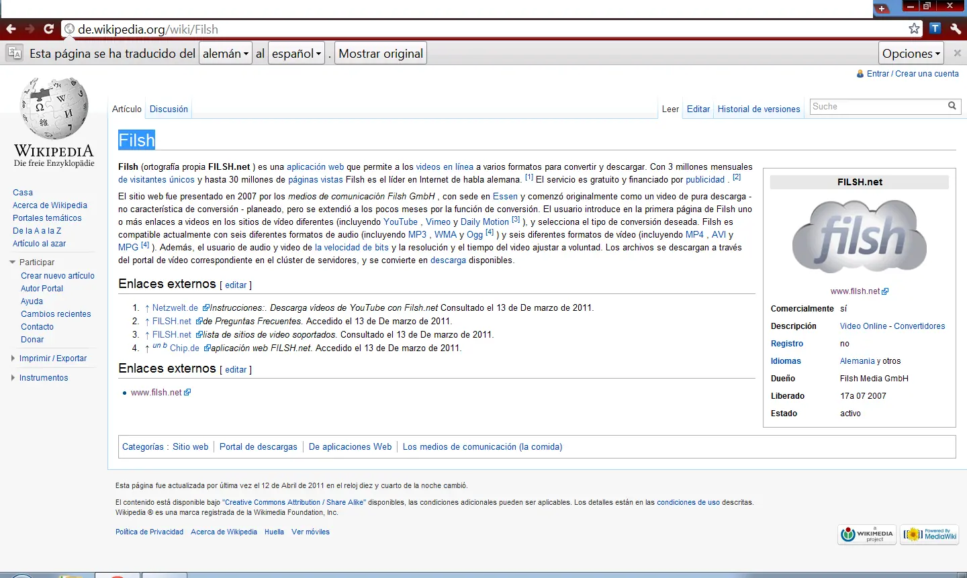Open Historial de versiones tab

[759, 109]
